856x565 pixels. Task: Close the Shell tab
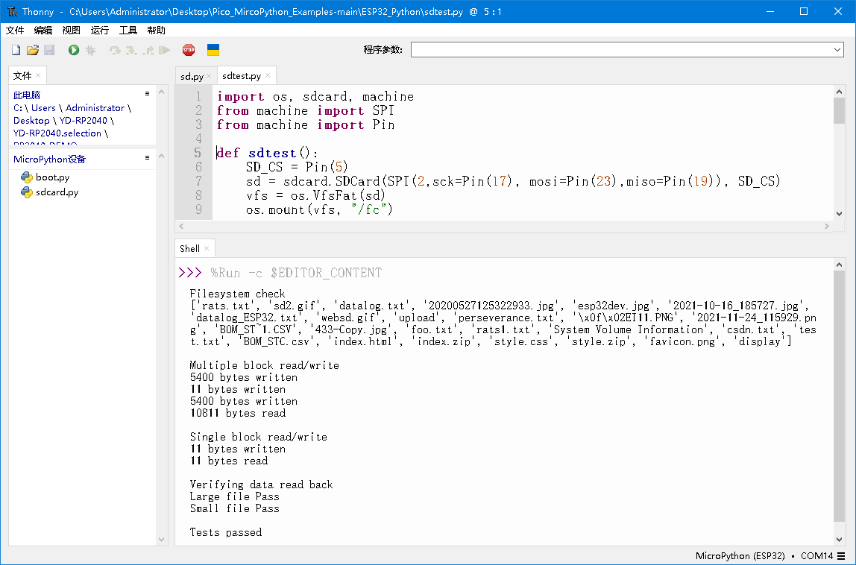(x=207, y=248)
